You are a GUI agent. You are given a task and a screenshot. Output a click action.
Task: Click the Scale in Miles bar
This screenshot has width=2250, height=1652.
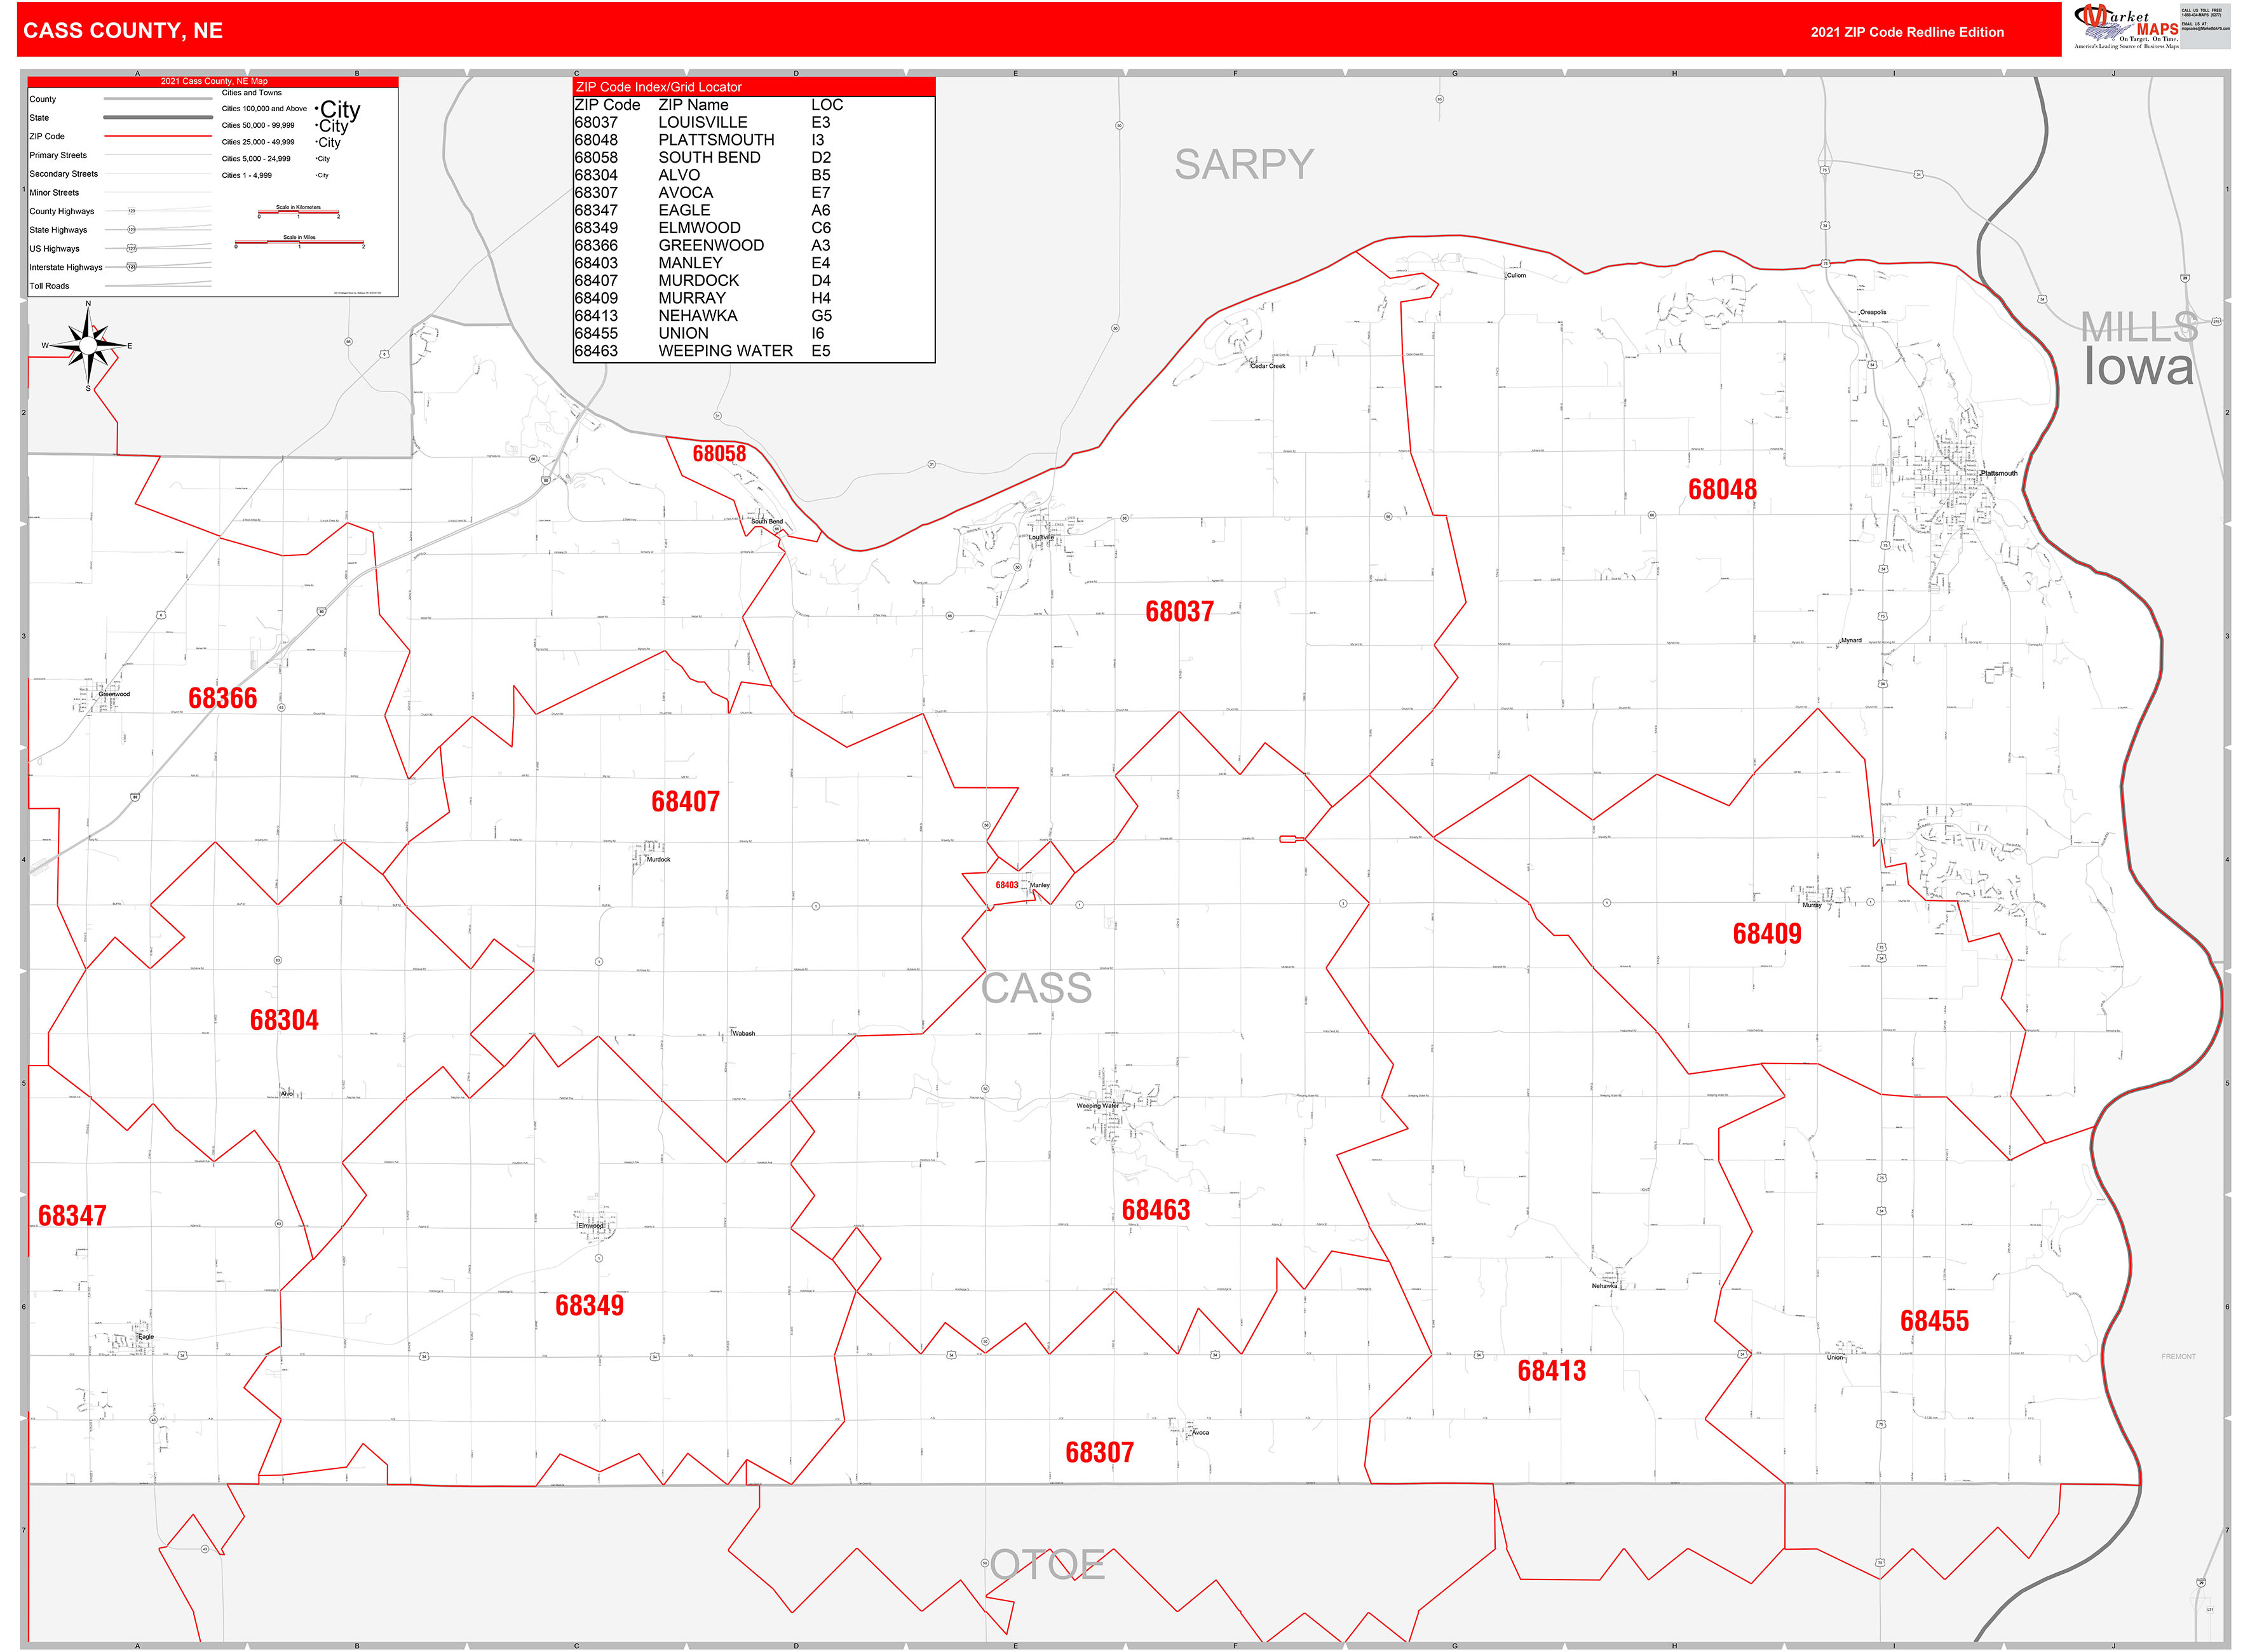pyautogui.click(x=300, y=243)
